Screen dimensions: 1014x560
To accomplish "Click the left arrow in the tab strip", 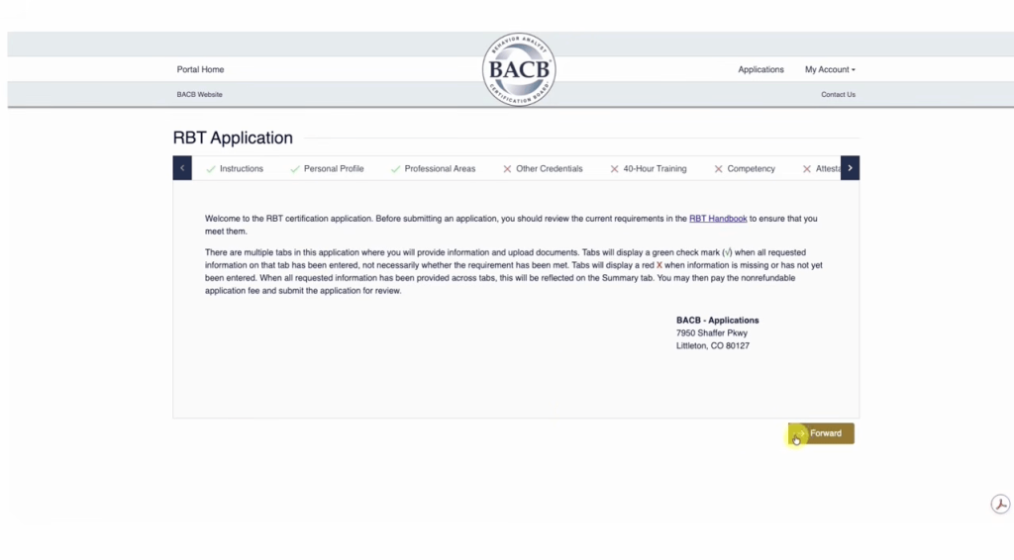I will [182, 168].
